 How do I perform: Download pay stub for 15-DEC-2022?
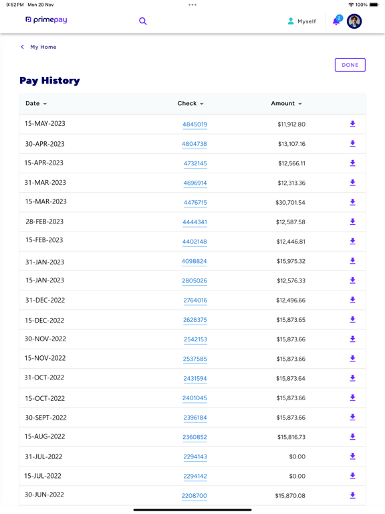[x=353, y=319]
